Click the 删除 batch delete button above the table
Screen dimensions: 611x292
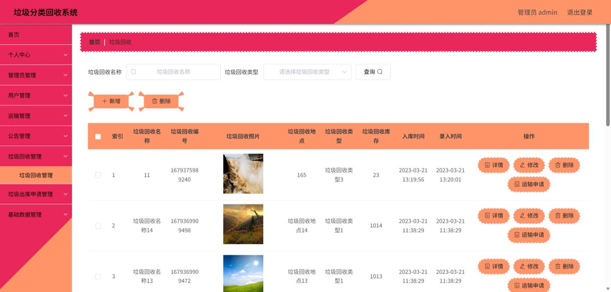[162, 101]
